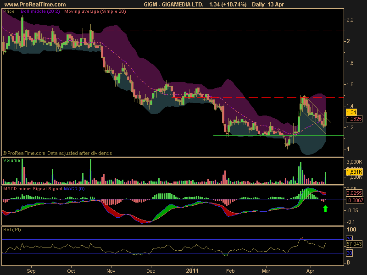The image size is (367, 275).
Task: Click the -0.1 MACD axis label
Action: coord(351,222)
